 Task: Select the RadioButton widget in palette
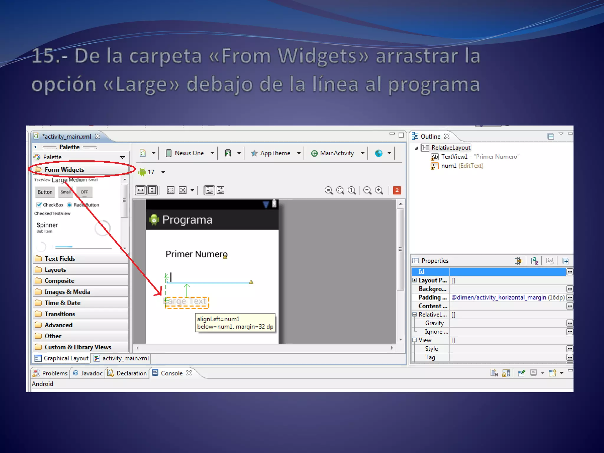[83, 205]
